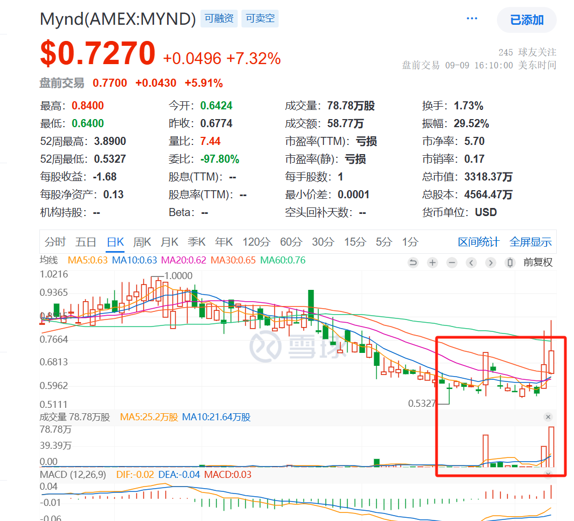Click the MA60:0.76 moving average label
The height and width of the screenshot is (521, 574).
[282, 260]
